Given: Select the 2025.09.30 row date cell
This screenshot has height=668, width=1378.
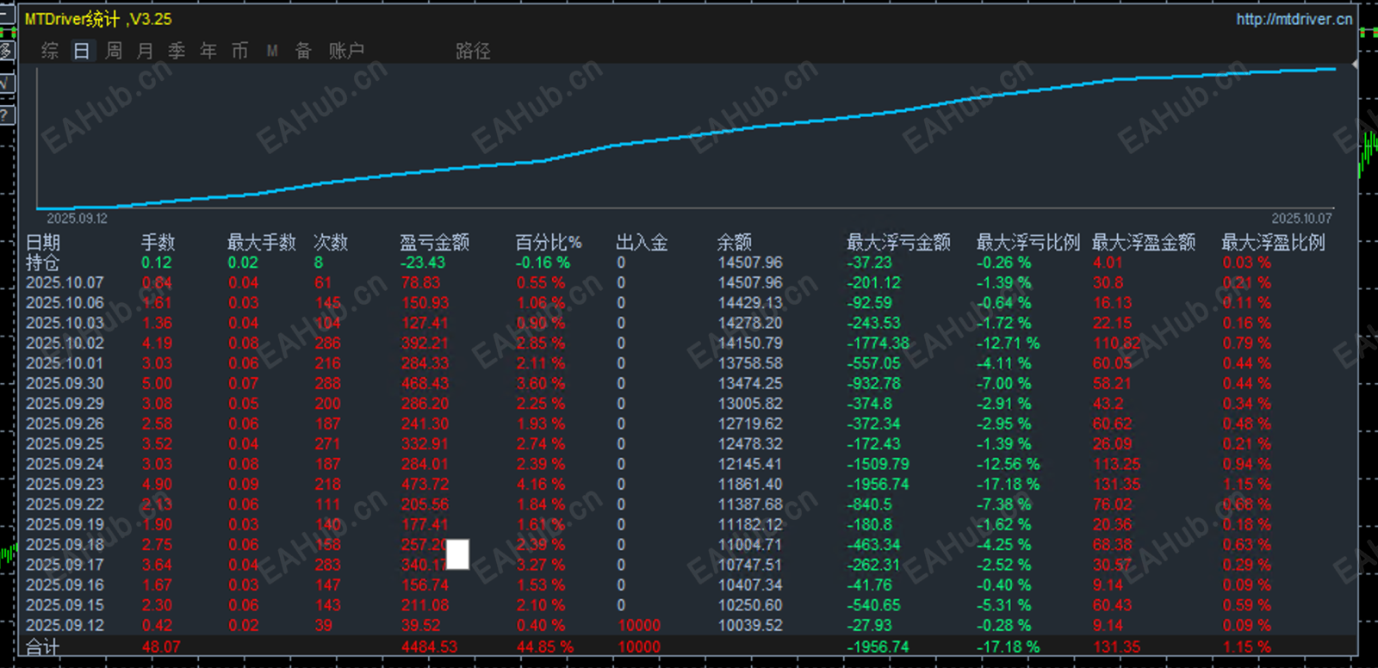Looking at the screenshot, I should click(x=65, y=384).
